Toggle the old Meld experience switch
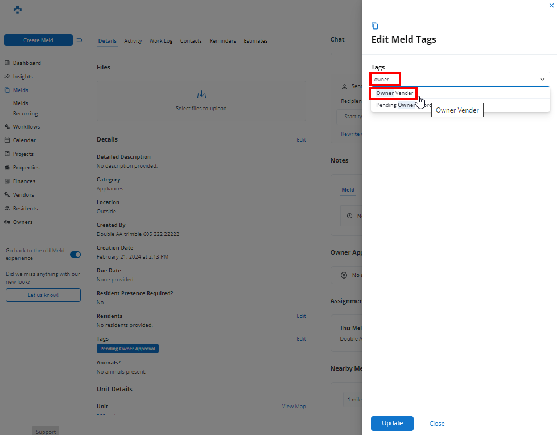The height and width of the screenshot is (435, 557). (75, 255)
